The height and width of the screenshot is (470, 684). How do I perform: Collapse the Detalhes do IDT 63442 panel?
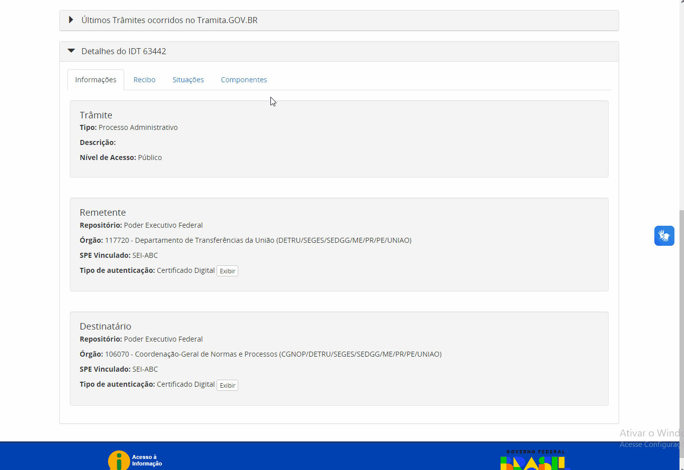339,52
